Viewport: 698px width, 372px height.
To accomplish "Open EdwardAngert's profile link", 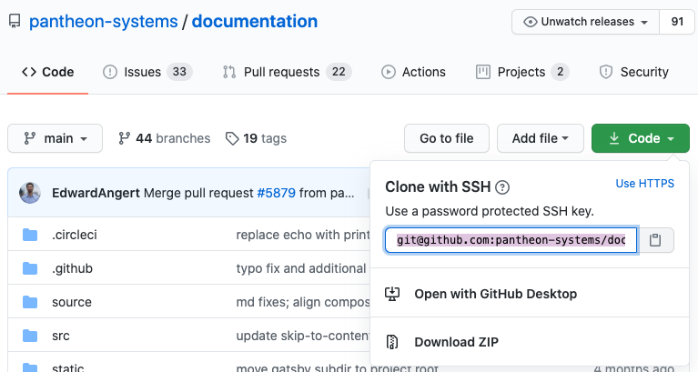I will pos(96,193).
